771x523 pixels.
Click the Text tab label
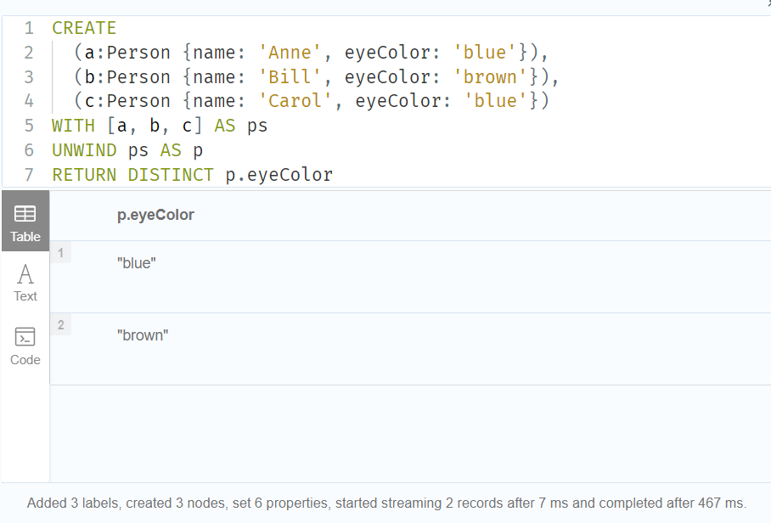click(x=25, y=296)
